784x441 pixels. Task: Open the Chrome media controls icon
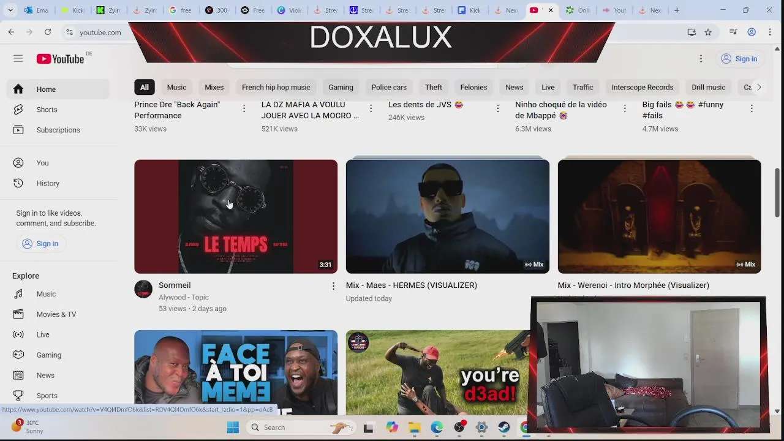click(x=733, y=32)
